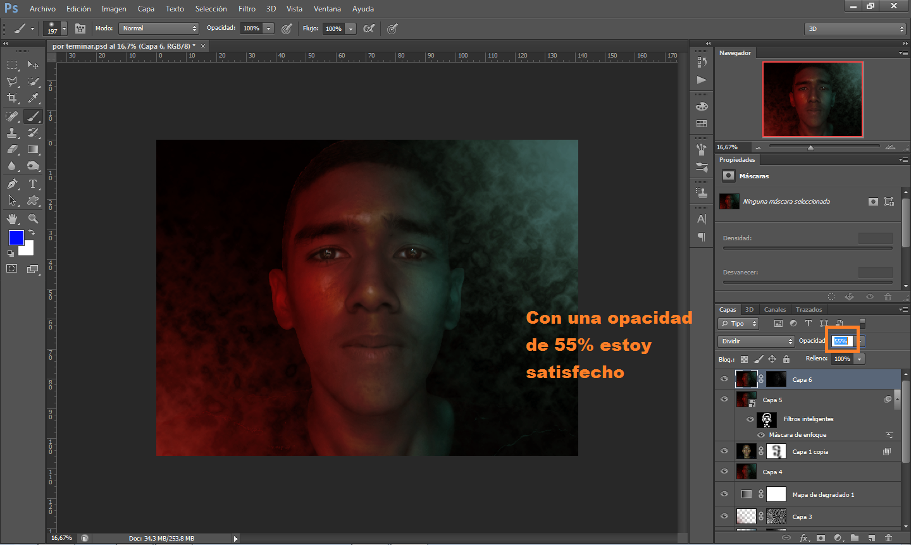Open background white color picker
Screen dimensions: 911x545
coord(28,249)
